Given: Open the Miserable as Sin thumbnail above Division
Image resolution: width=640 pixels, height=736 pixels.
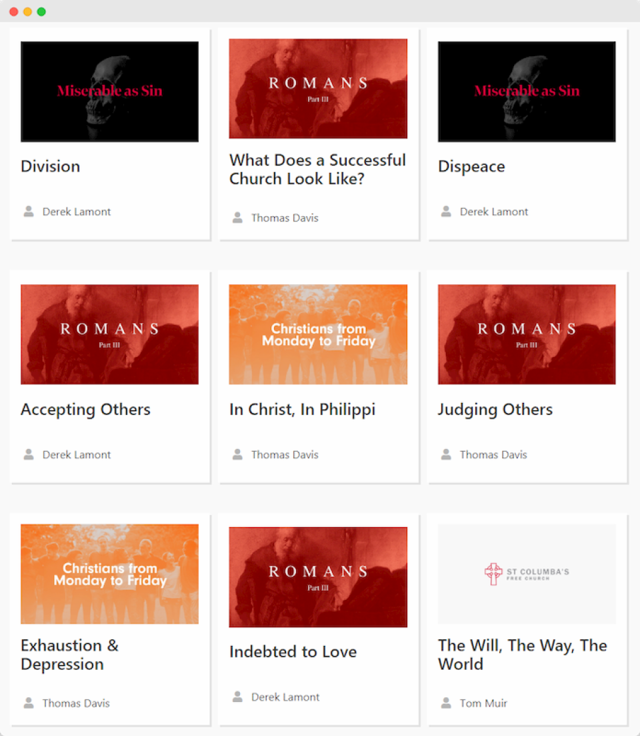Looking at the screenshot, I should click(x=110, y=91).
